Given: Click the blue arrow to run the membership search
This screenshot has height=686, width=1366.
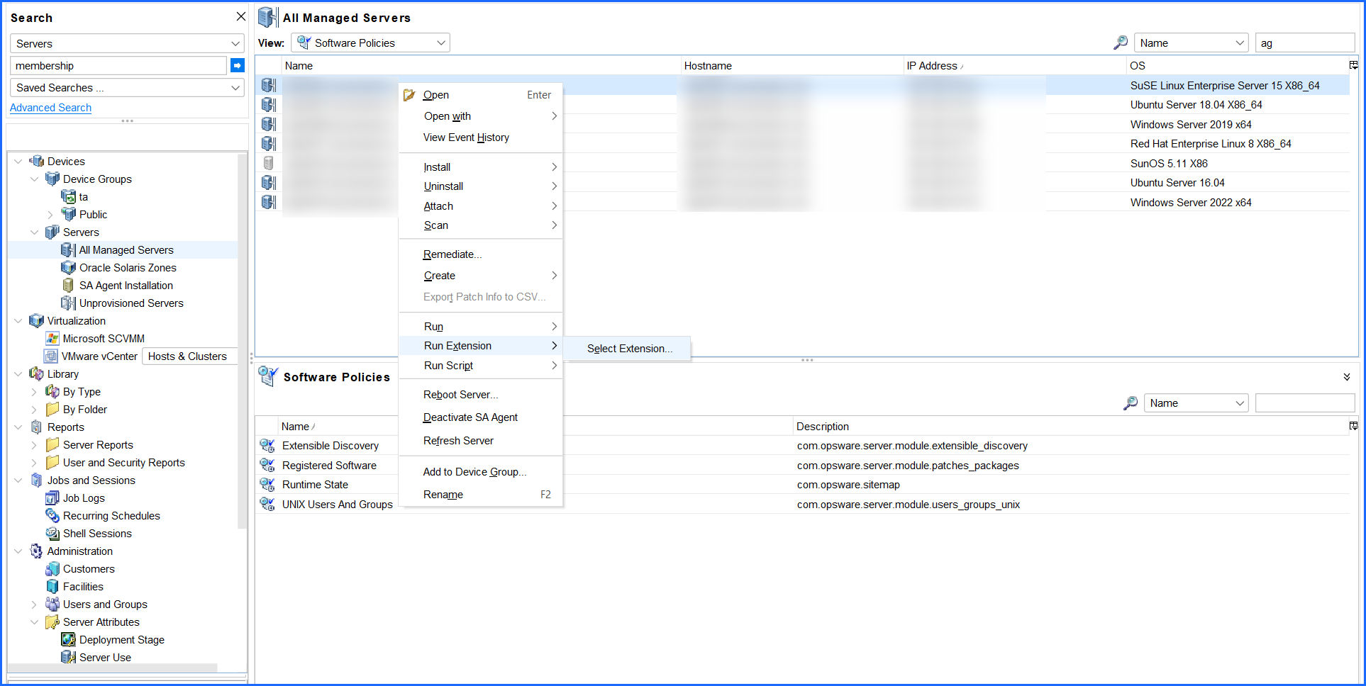Looking at the screenshot, I should 237,65.
